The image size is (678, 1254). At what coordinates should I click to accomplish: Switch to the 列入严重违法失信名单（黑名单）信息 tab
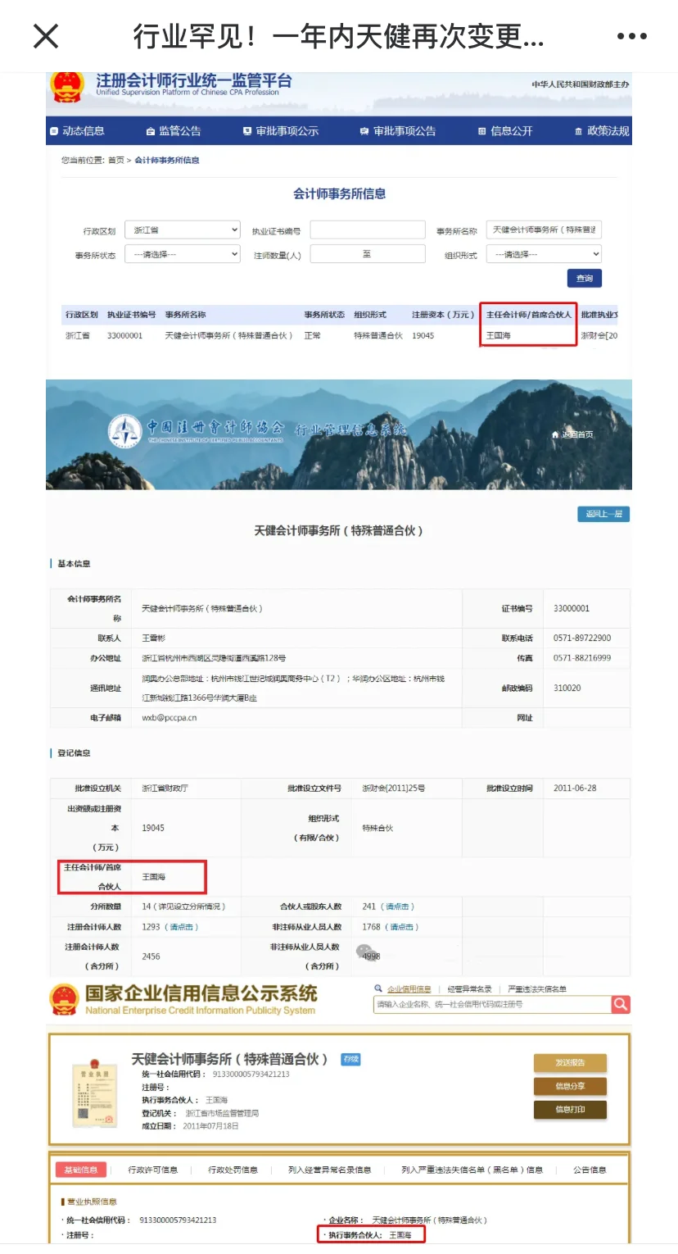(x=472, y=1170)
